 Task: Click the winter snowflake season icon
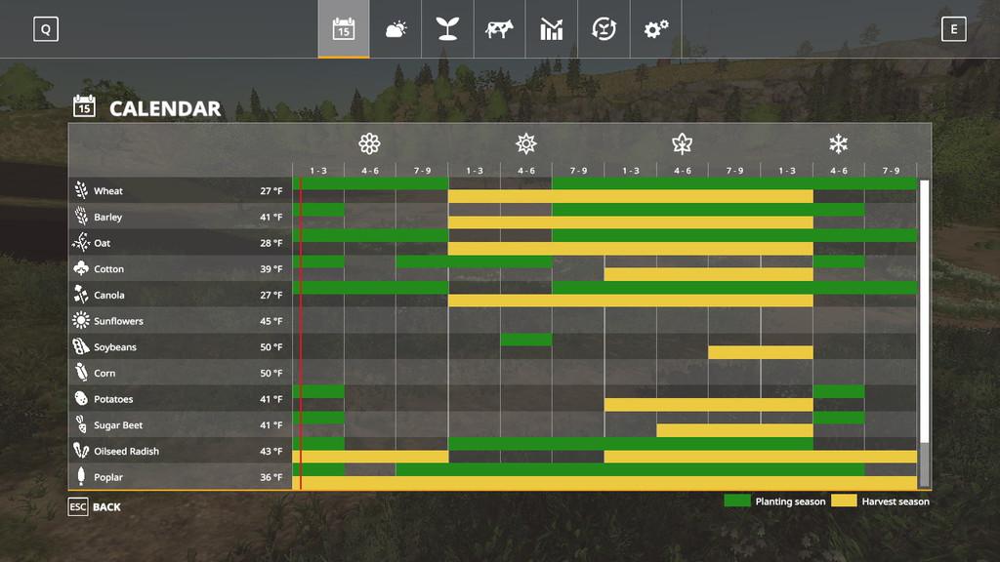(838, 144)
